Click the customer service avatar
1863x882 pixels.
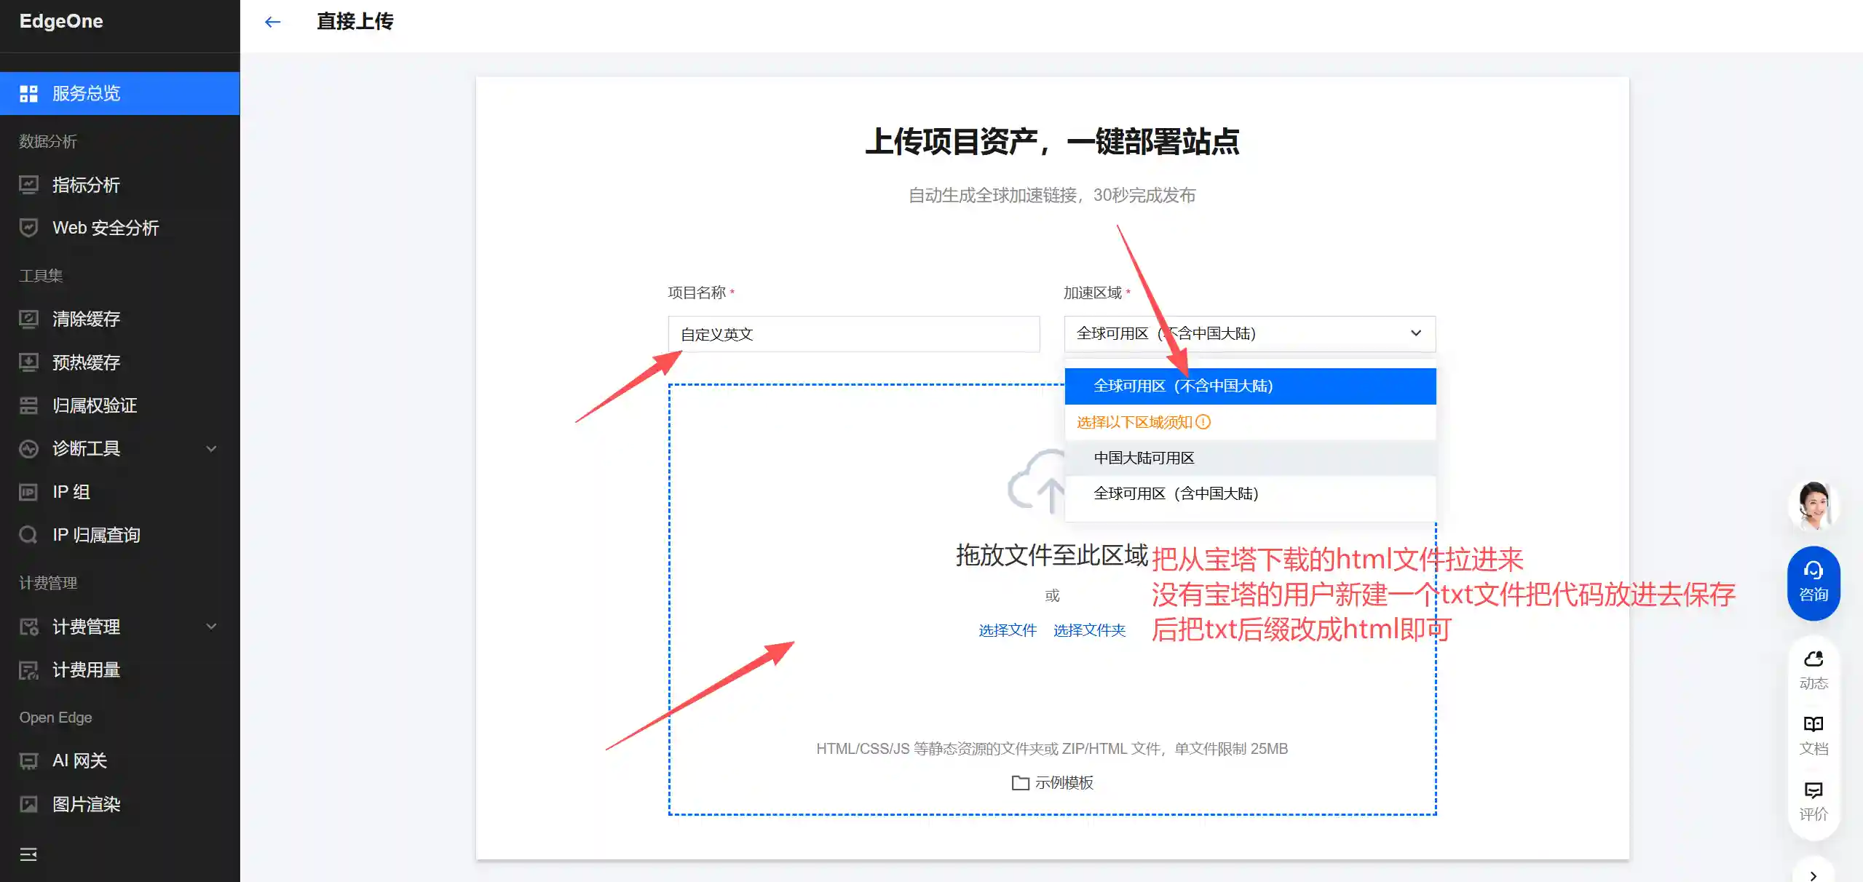1813,506
